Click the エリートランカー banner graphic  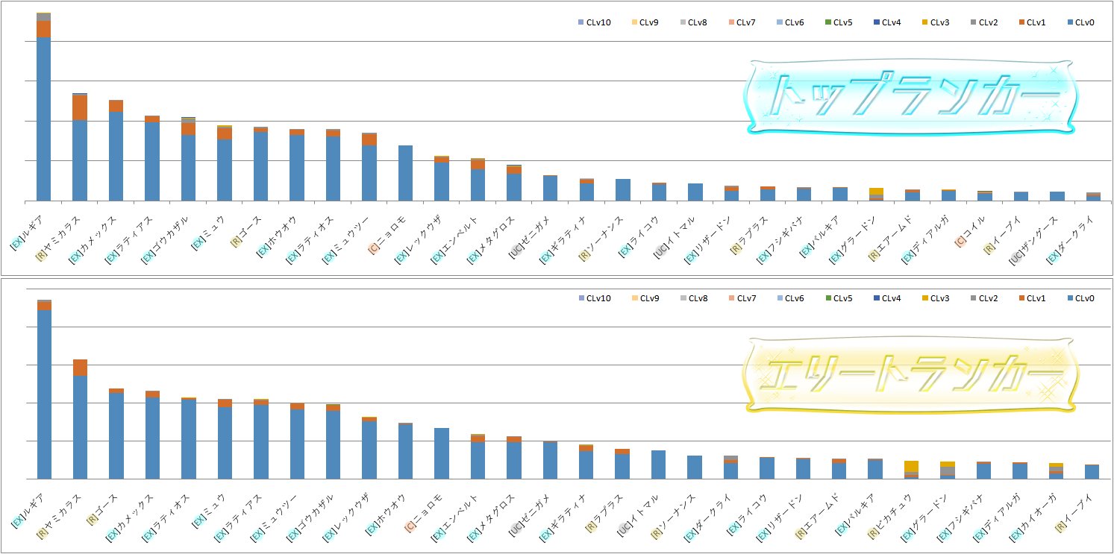[x=911, y=374]
